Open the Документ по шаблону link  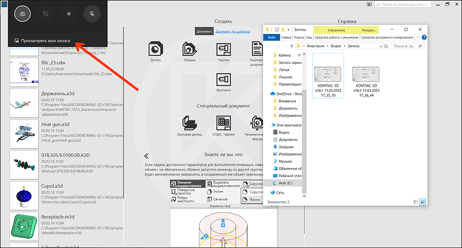[x=233, y=31]
